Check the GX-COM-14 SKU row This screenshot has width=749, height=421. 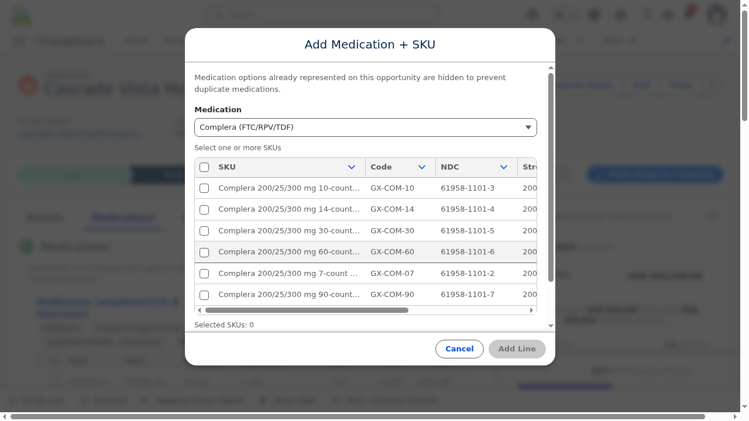[x=204, y=209]
